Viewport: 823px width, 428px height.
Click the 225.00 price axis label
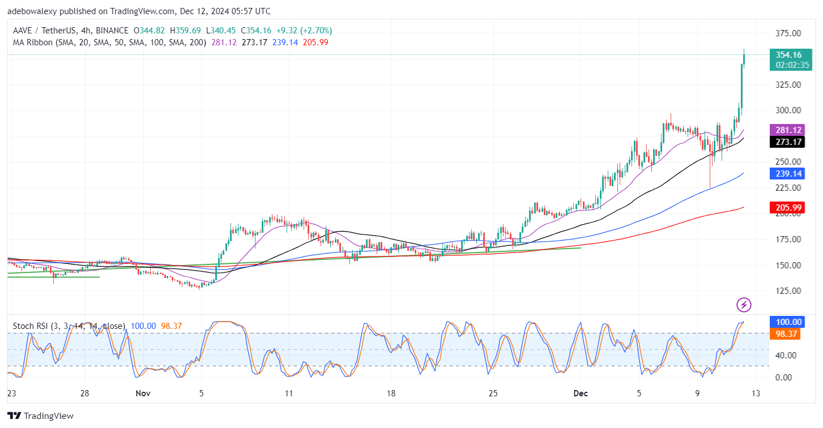tap(788, 187)
